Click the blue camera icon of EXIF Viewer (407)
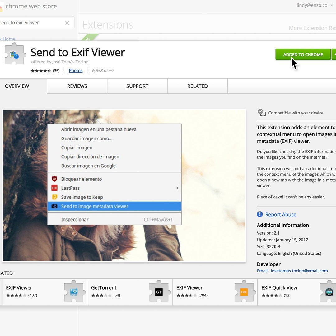 [x=73, y=291]
